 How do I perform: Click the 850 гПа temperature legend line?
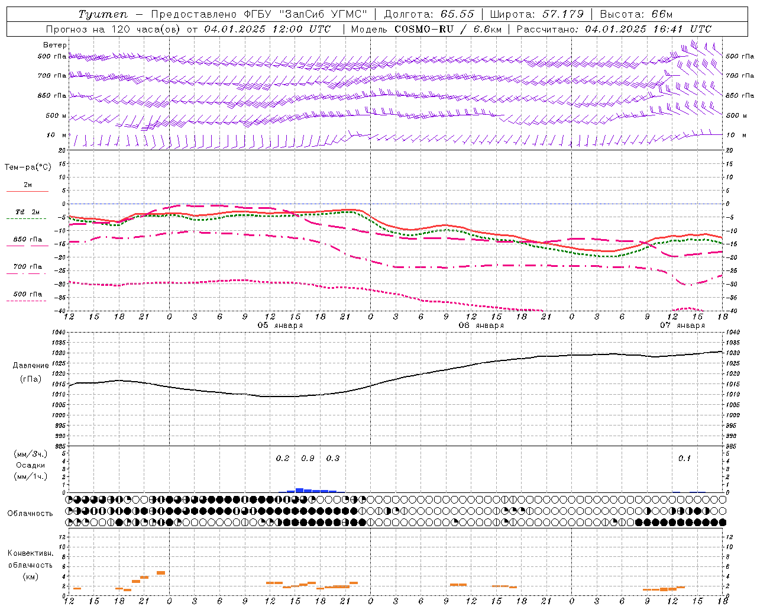(x=27, y=246)
